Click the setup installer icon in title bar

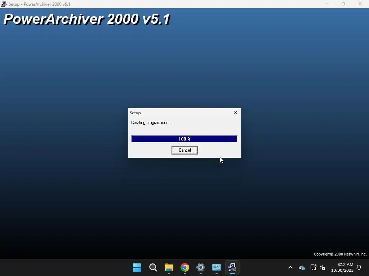pos(4,4)
